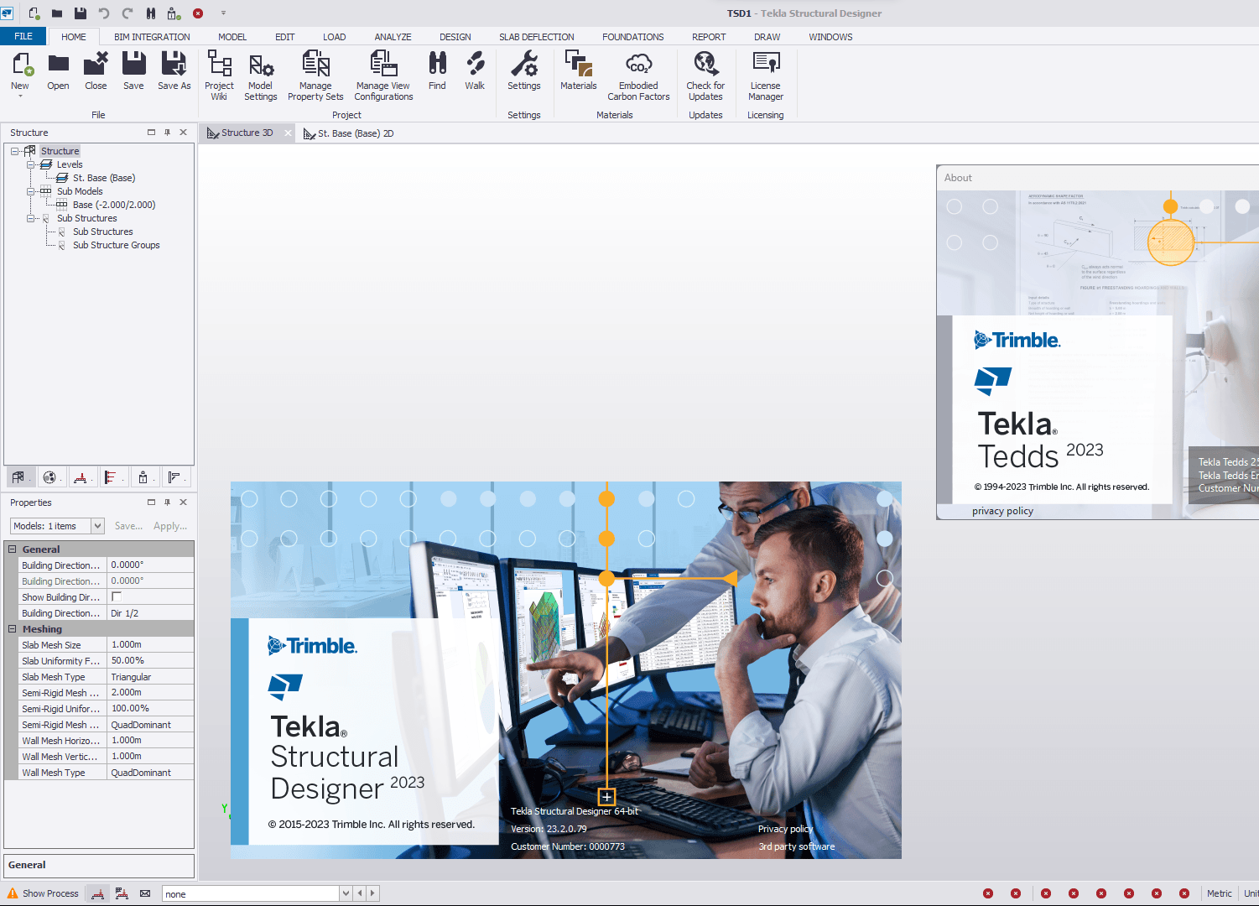Open the loadcase 'none' dropdown in status bar
Screen dimensions: 1259x906
(x=345, y=893)
